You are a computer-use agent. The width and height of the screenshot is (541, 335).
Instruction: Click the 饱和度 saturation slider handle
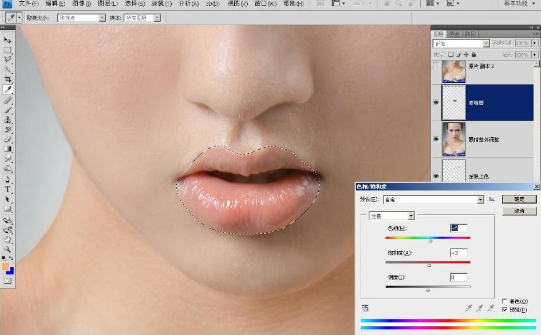click(429, 265)
